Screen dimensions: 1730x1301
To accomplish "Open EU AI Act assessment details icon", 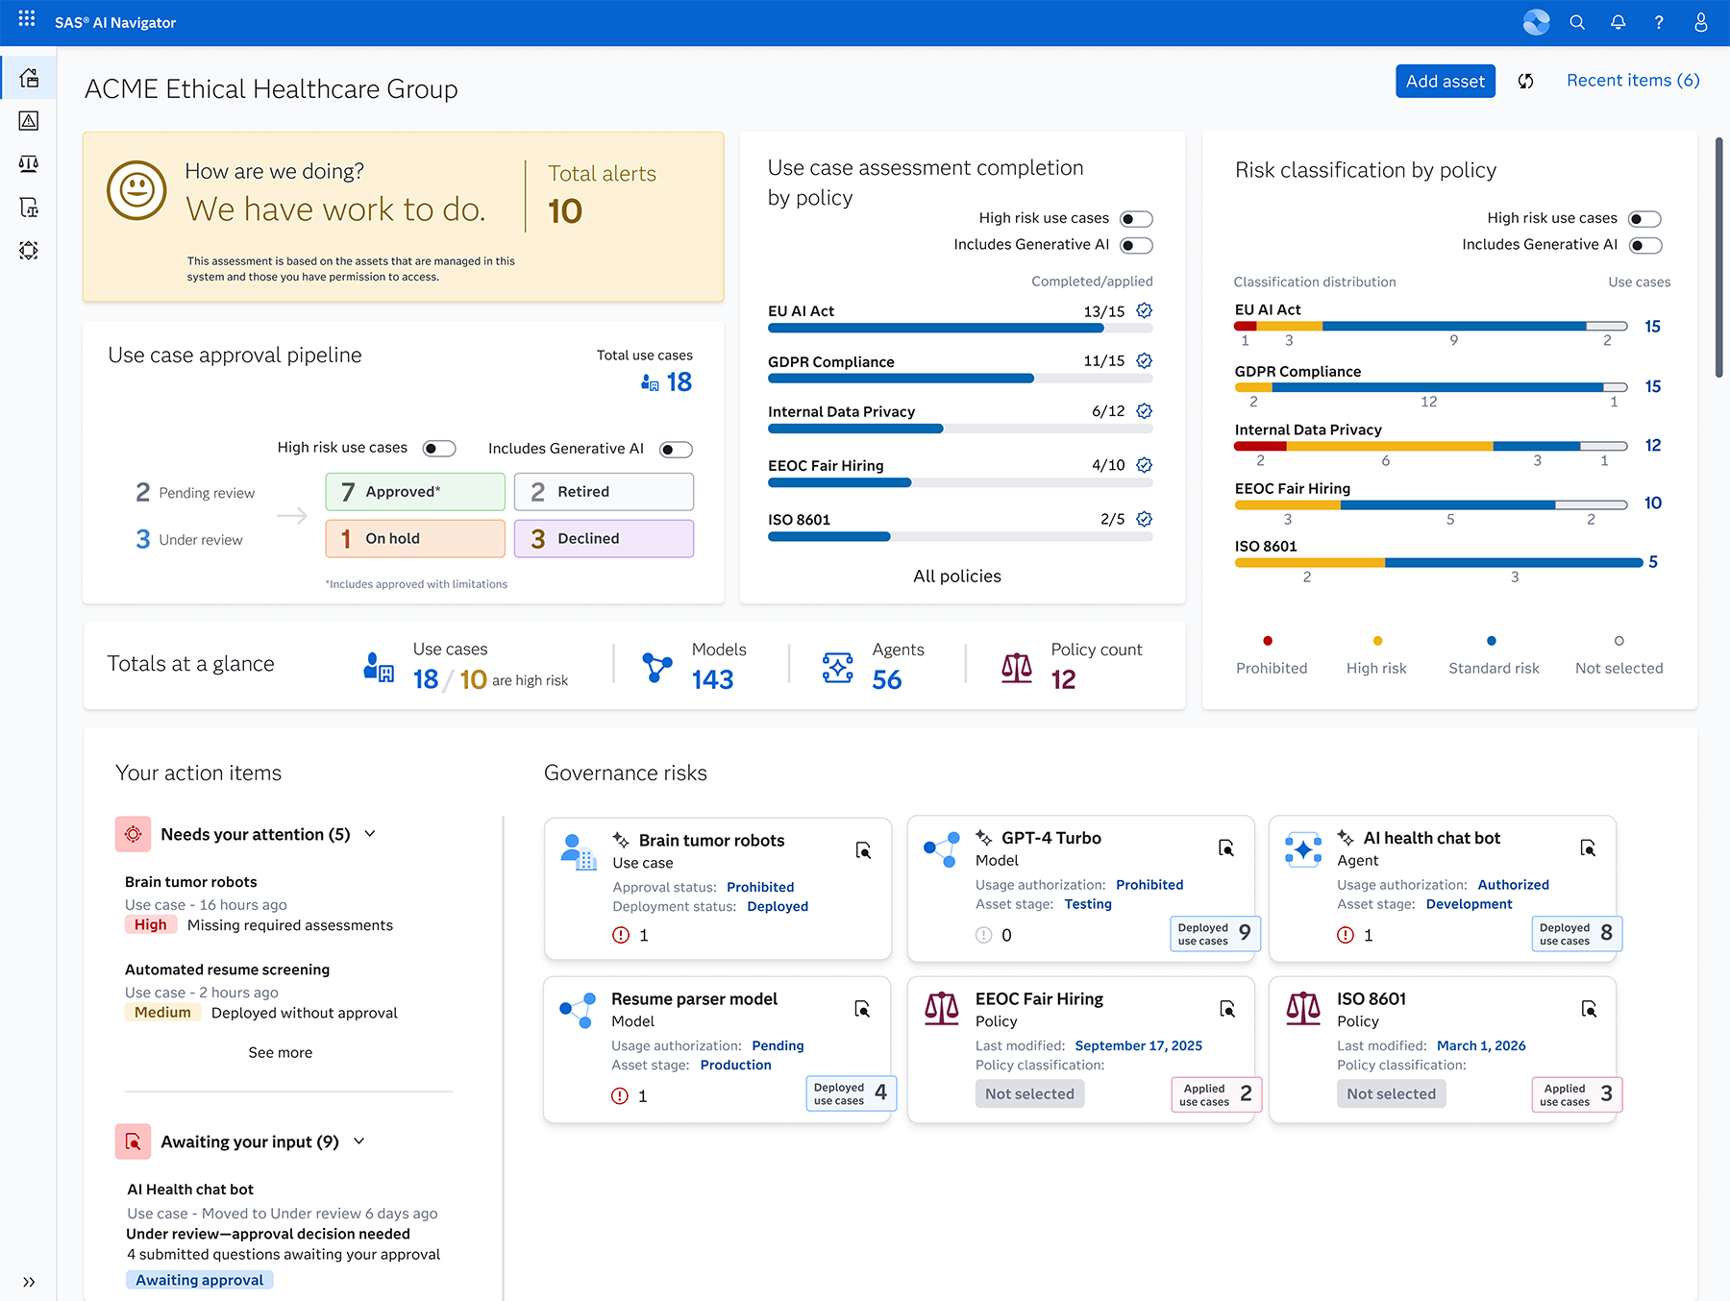I will tap(1144, 310).
